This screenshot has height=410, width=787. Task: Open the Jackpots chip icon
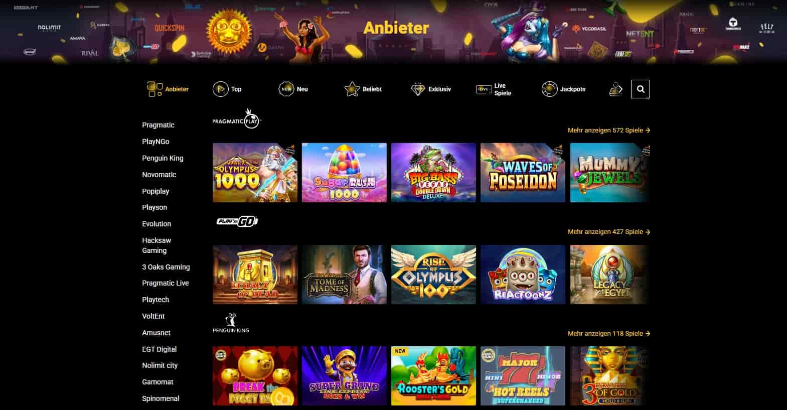(550, 89)
